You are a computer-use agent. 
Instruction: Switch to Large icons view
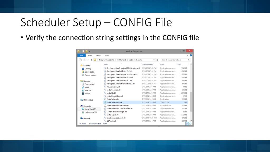[x=190, y=123]
